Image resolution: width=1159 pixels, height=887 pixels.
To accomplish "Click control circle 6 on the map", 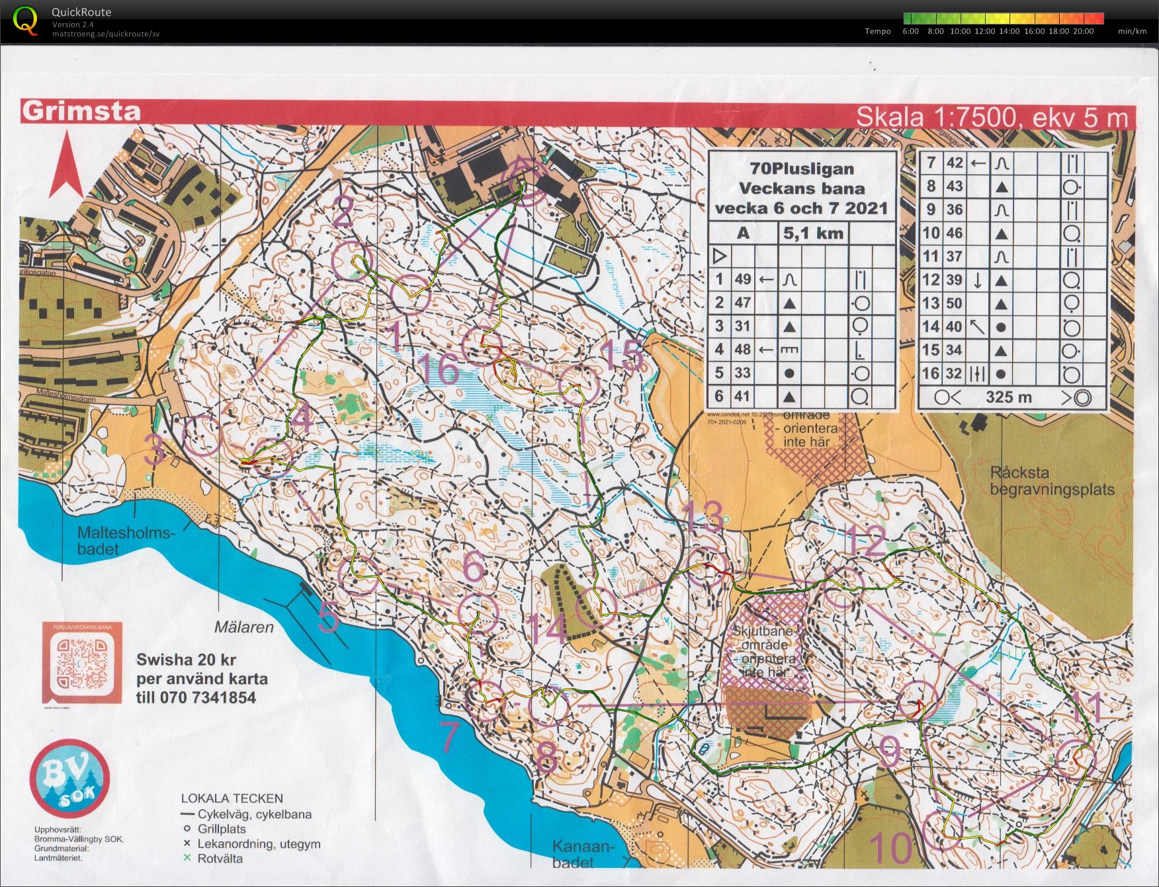I will [478, 613].
